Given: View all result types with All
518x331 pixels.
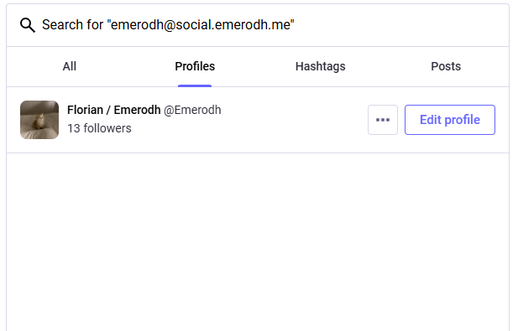Looking at the screenshot, I should [70, 66].
